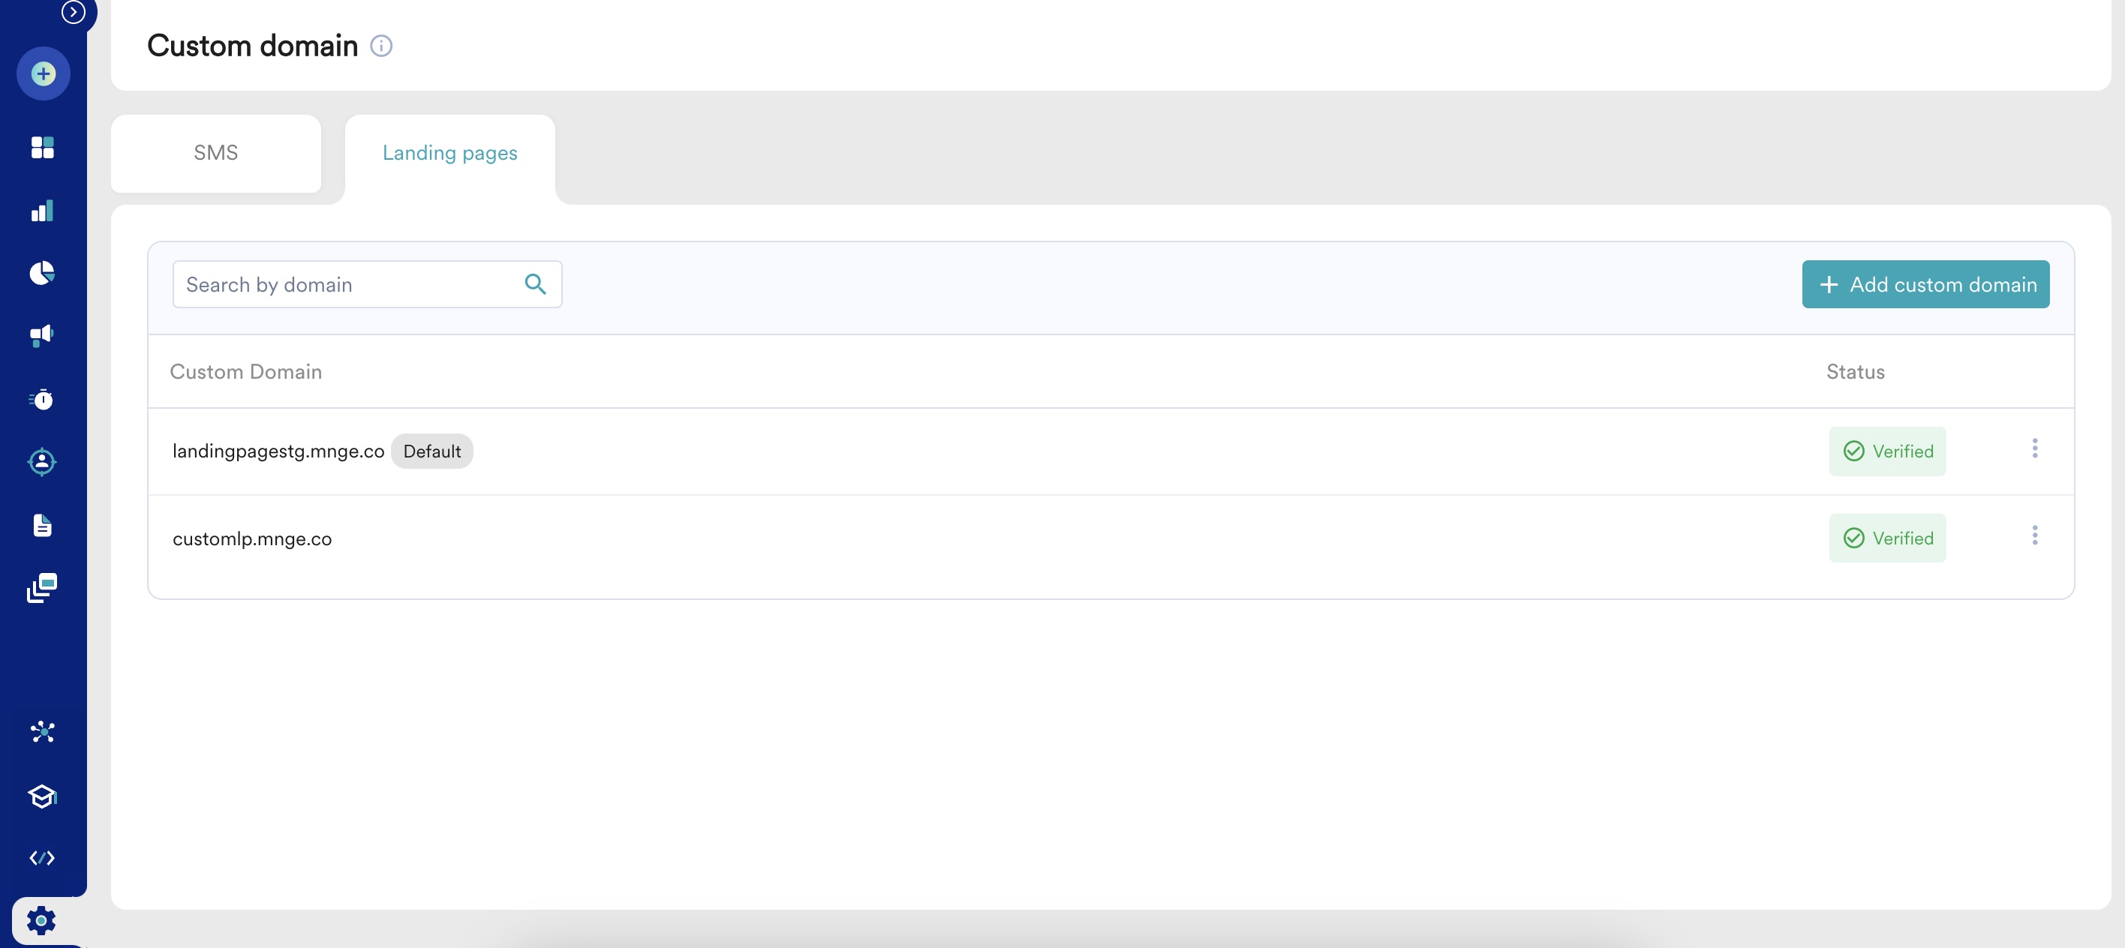Screen dimensions: 2125x948
Task: Open the audience target person icon
Action: point(43,462)
